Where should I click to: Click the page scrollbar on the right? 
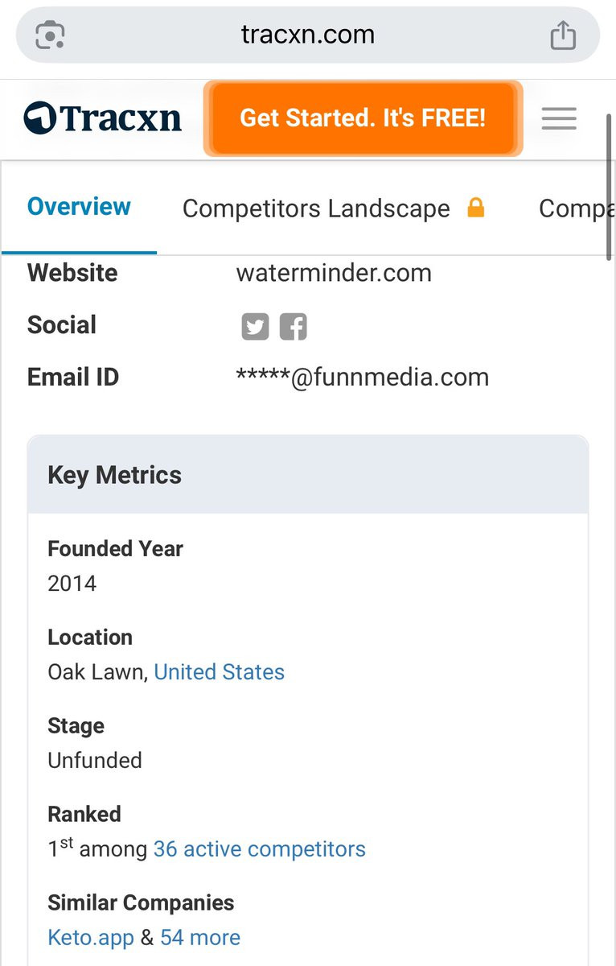click(x=610, y=187)
